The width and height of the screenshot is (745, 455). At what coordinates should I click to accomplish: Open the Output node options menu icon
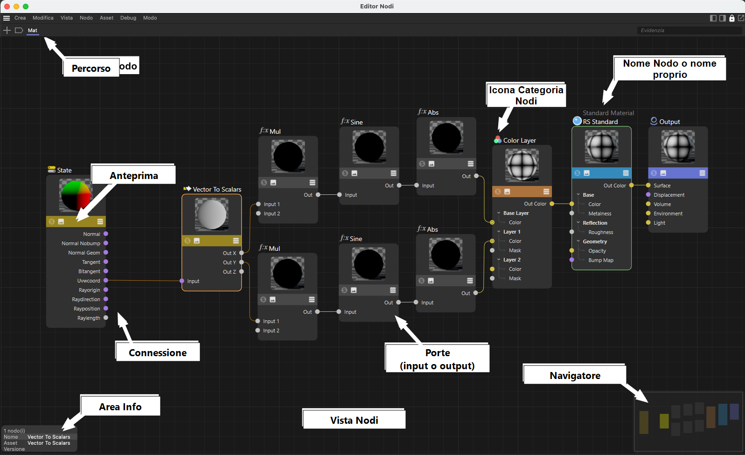pos(703,173)
